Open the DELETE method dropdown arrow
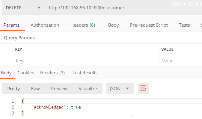Screen dimensions: 202x119 [39, 8]
